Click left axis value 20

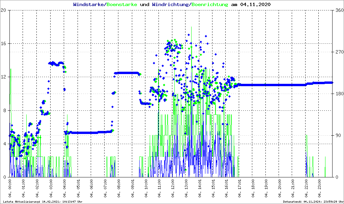point(3,10)
